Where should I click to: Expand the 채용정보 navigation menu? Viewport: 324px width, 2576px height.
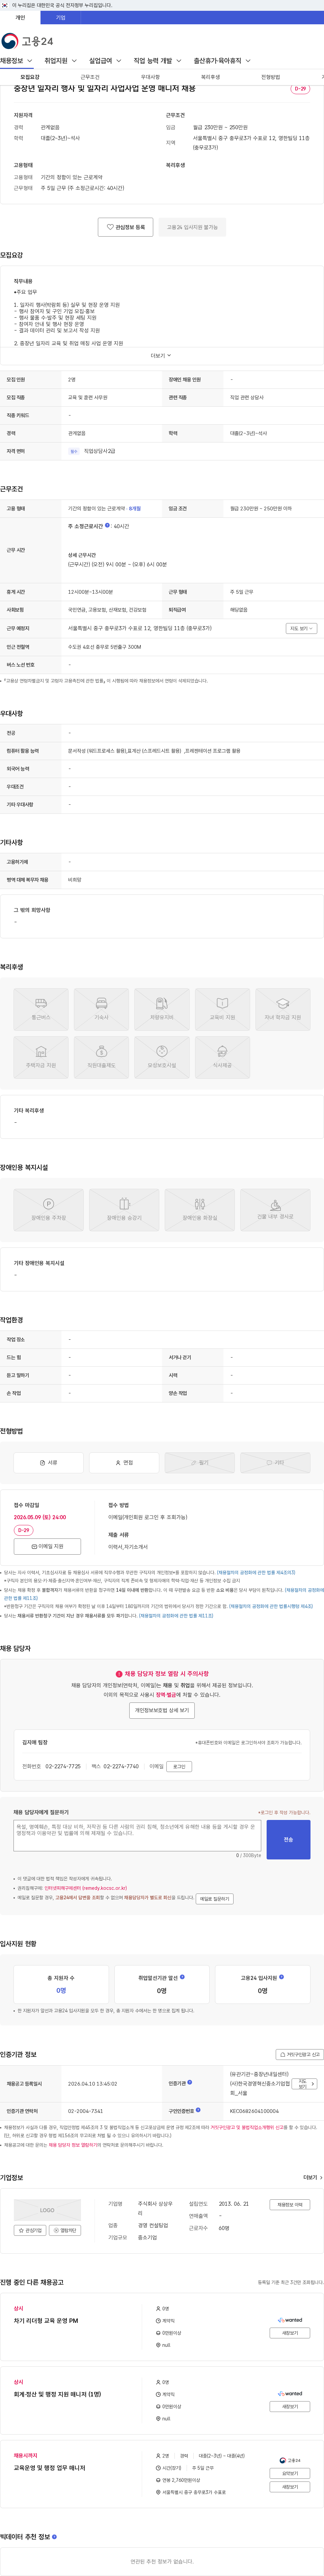coord(17,61)
